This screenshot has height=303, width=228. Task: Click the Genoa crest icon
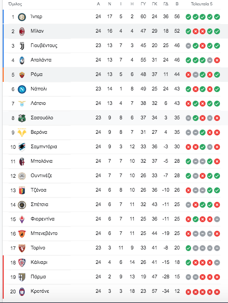coord(22,191)
